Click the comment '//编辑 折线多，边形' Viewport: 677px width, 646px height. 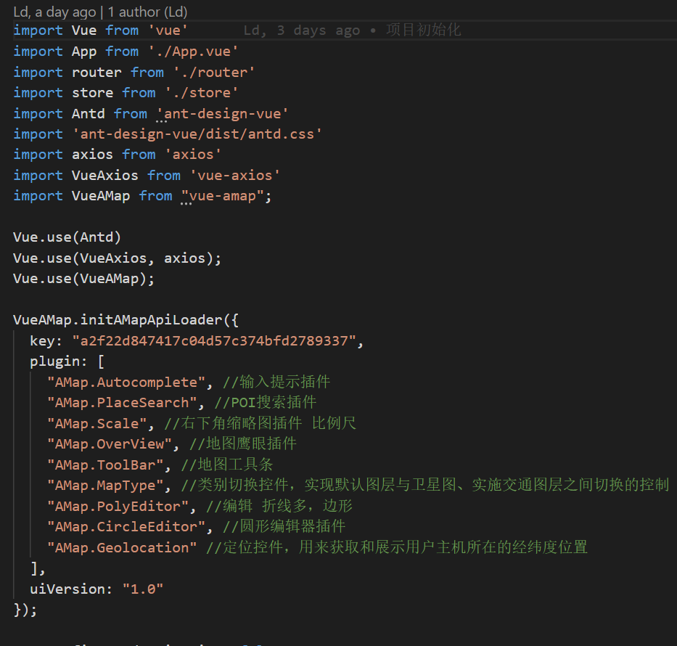(x=279, y=506)
